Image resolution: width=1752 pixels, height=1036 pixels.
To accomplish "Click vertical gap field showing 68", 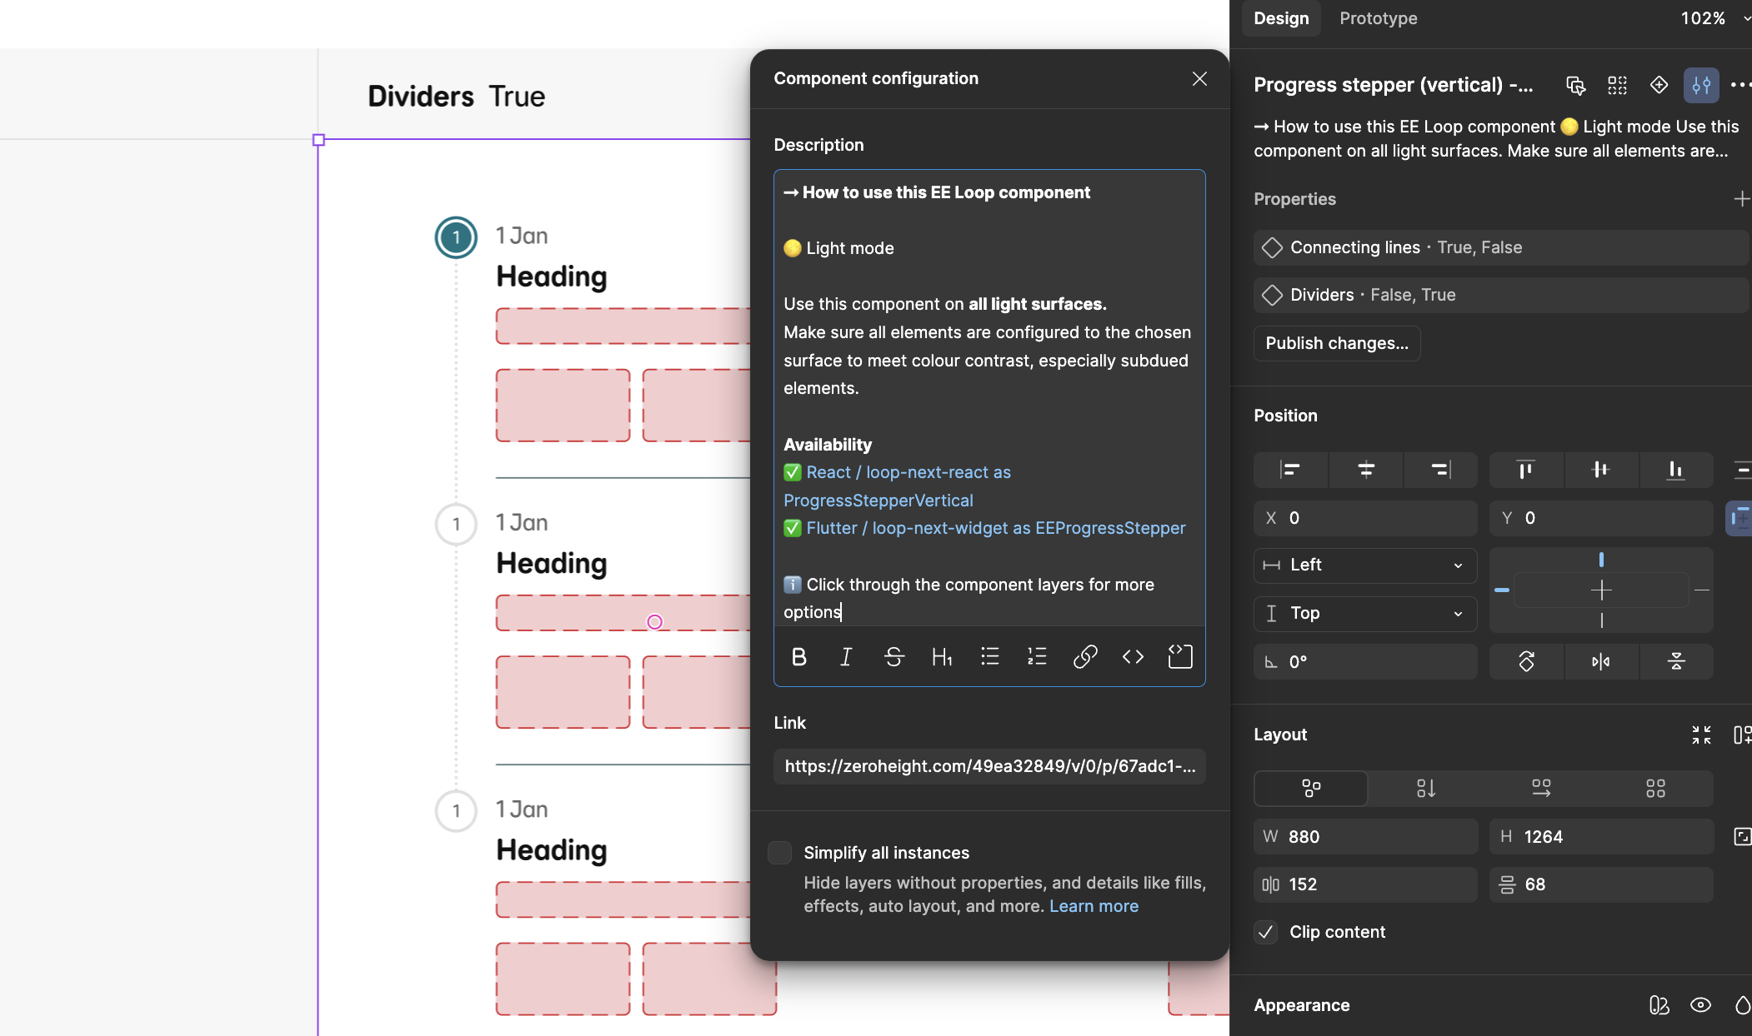I will (1600, 884).
